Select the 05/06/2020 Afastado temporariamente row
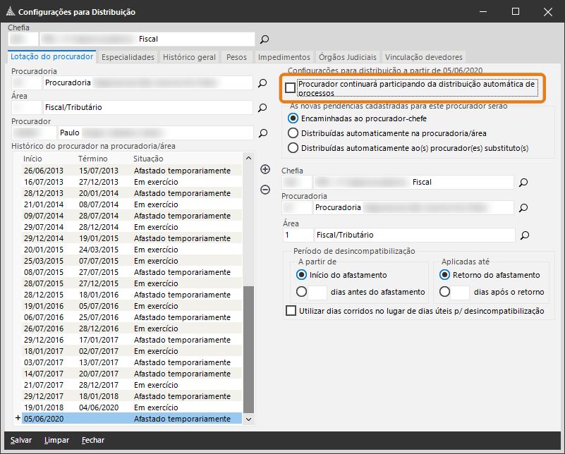565x454 pixels. click(127, 419)
